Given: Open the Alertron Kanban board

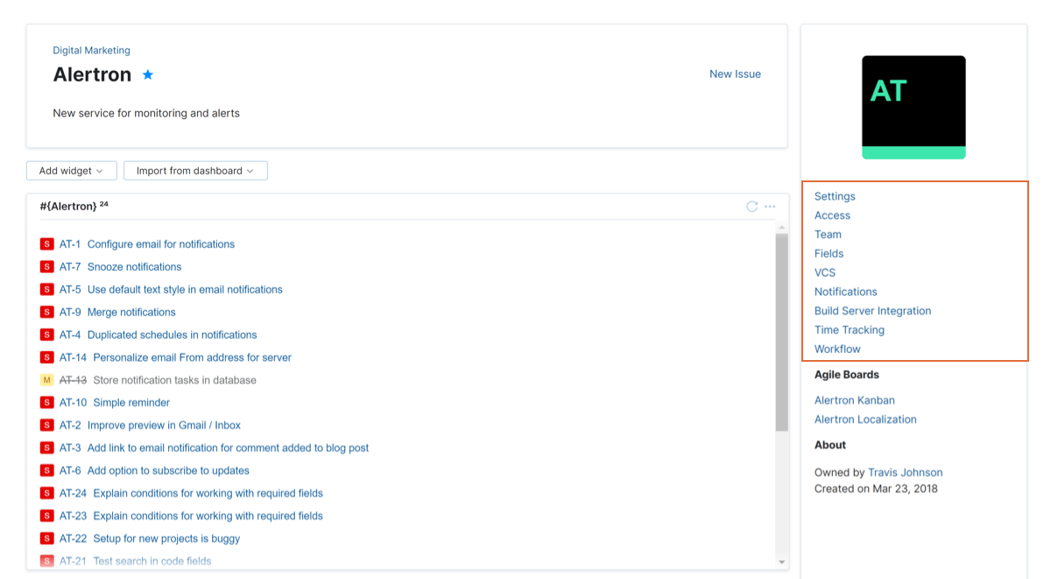Looking at the screenshot, I should point(854,399).
